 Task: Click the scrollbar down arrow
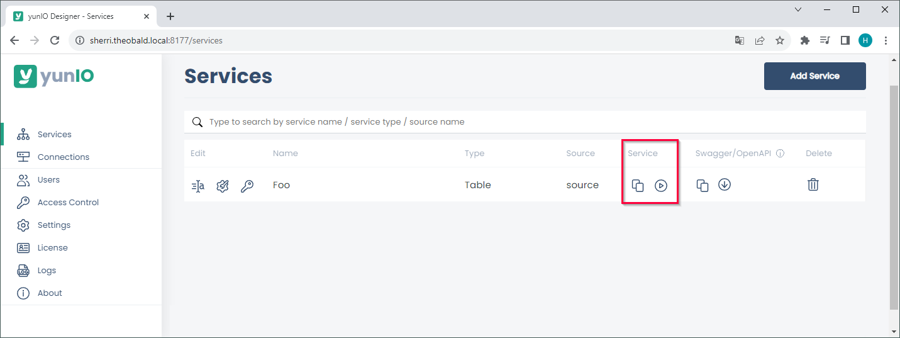894,332
